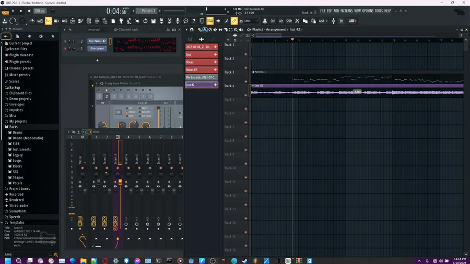Toggle DirectWave #2 channel mute LED
Image resolution: width=470 pixels, height=264 pixels.
pos(65,41)
